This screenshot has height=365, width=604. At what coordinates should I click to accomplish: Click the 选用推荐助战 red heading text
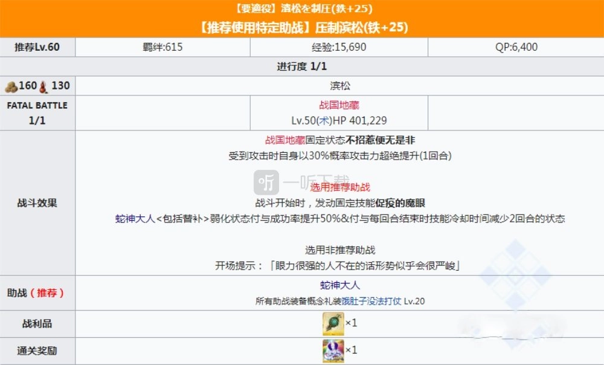tap(339, 187)
